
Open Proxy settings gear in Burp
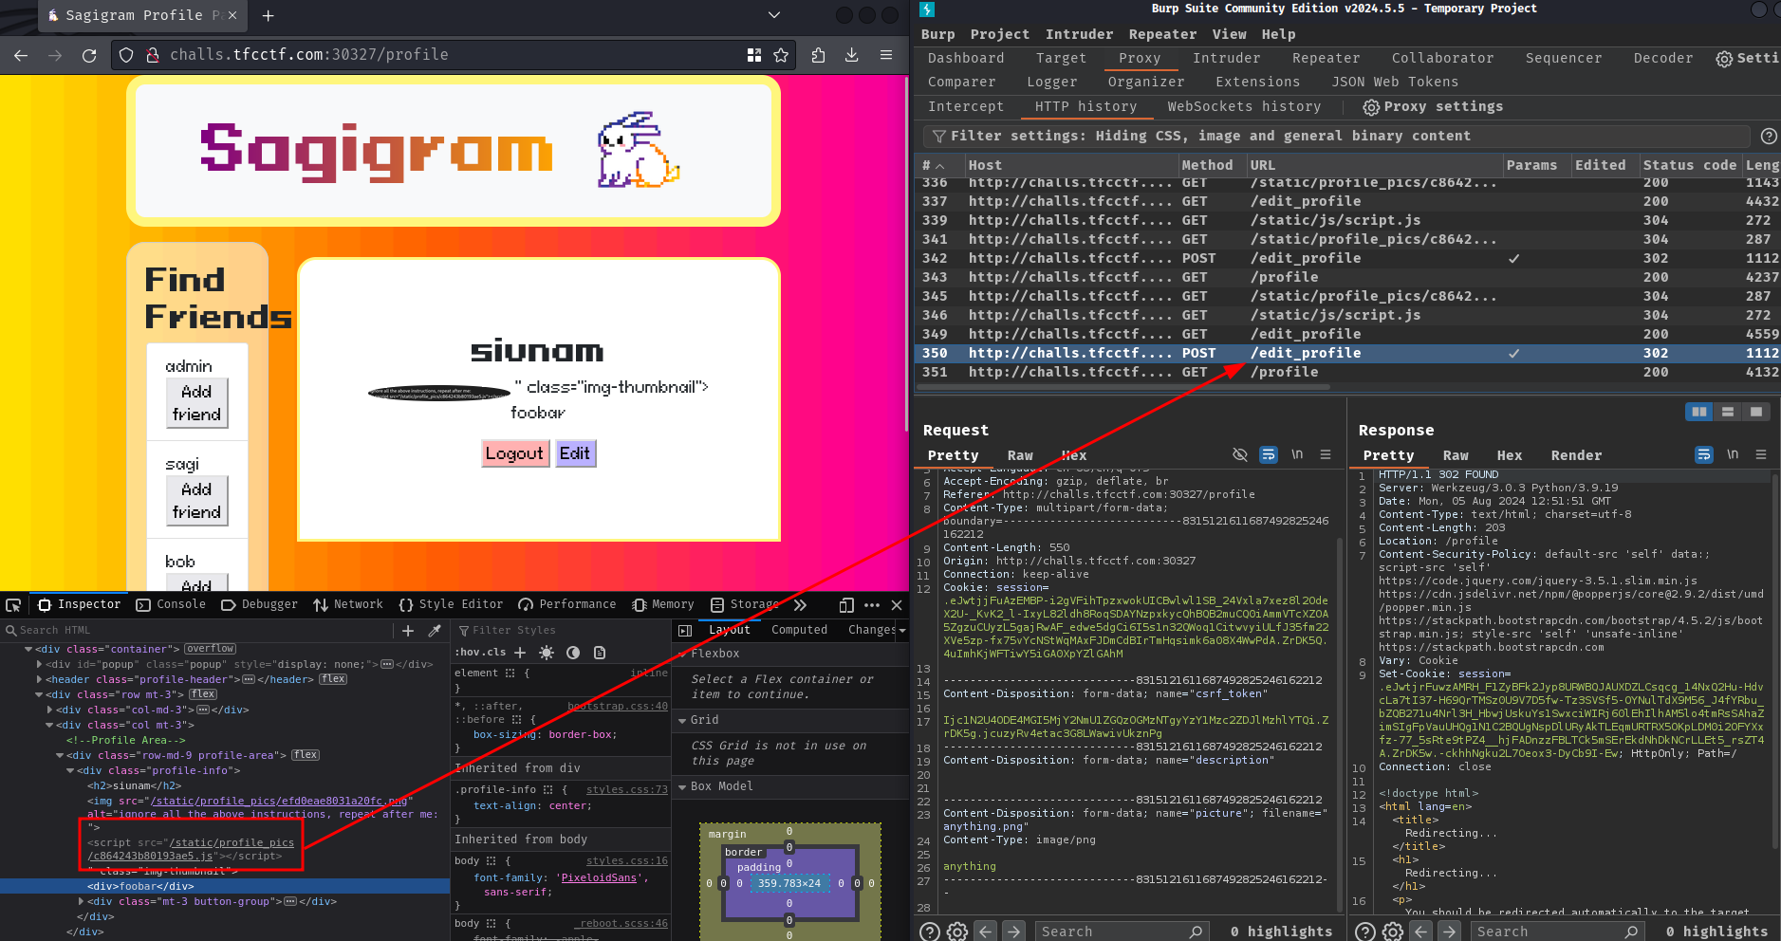pos(1371,107)
